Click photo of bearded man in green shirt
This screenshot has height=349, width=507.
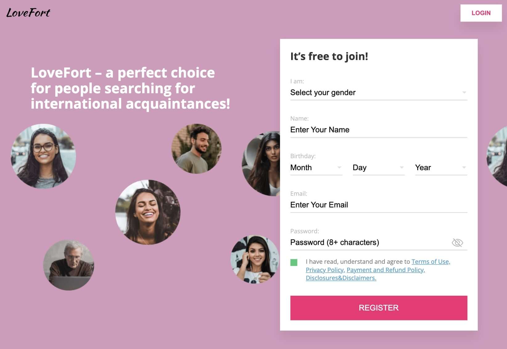(x=196, y=149)
